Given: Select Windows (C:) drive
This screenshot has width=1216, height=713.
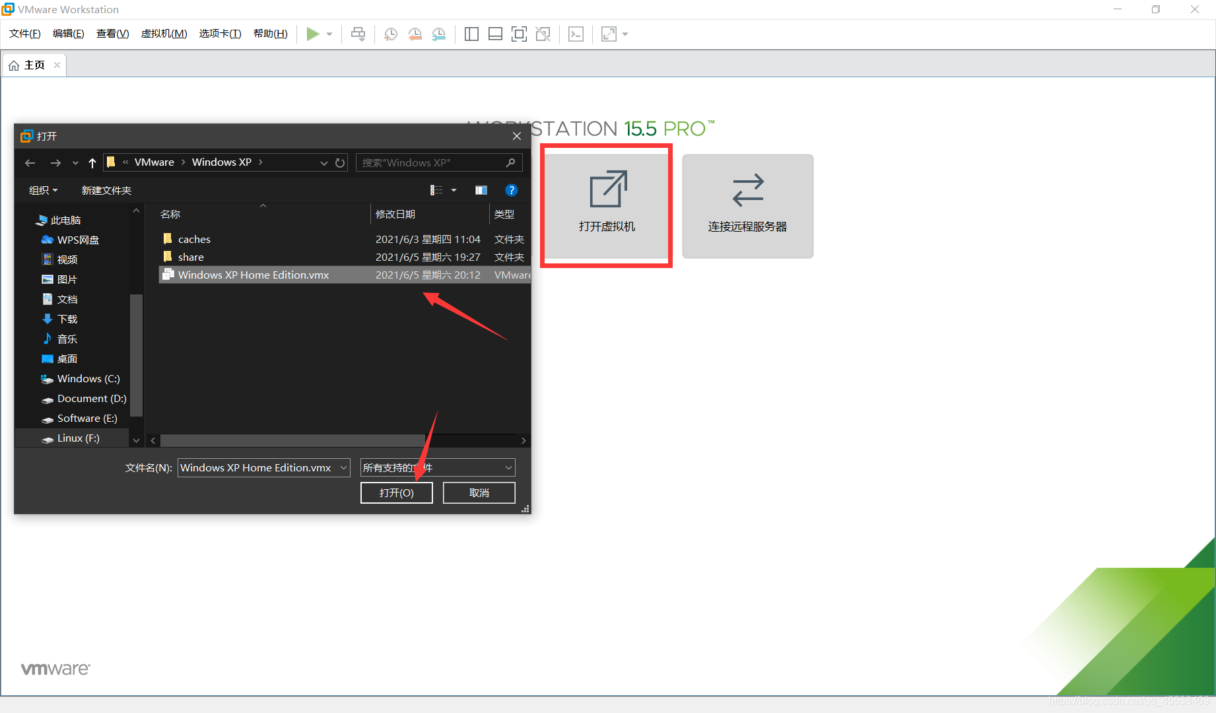Looking at the screenshot, I should [81, 378].
